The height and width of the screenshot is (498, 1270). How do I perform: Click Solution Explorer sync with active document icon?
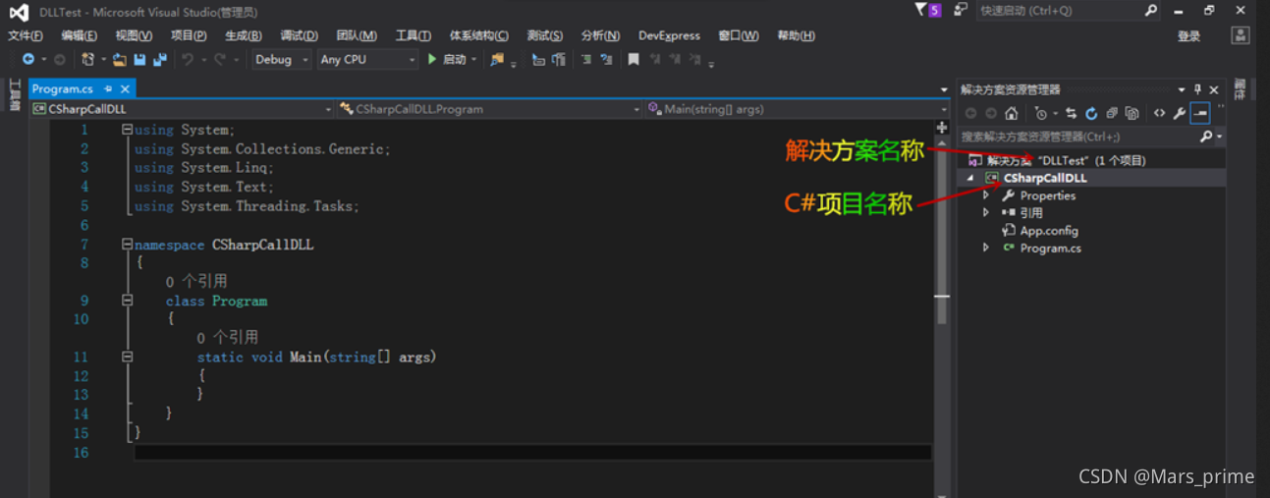(1071, 113)
